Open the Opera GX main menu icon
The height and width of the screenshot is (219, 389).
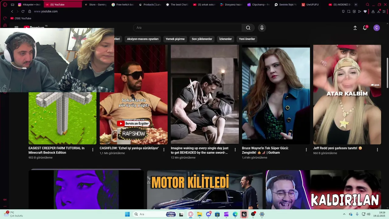pos(5,5)
